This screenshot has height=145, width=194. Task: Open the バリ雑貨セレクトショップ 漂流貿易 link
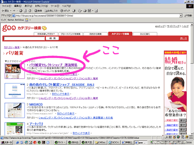53,65
